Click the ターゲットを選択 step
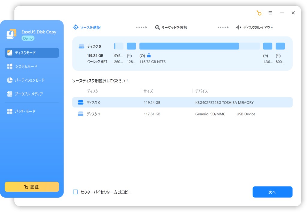This screenshot has height=212, width=307. pos(171,27)
